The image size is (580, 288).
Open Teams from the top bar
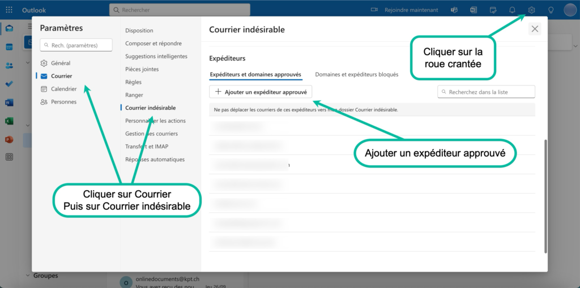click(454, 10)
